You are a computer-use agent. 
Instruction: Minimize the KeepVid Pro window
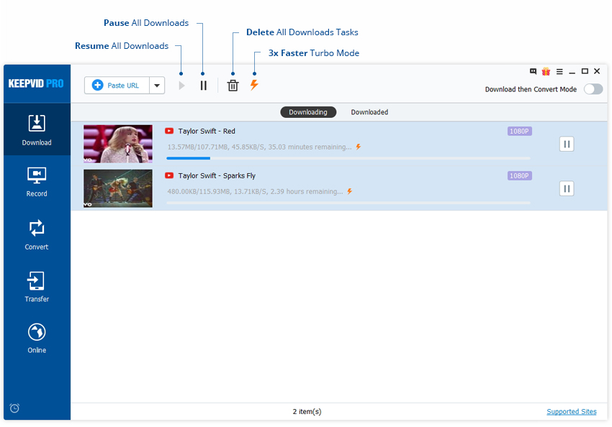coord(572,72)
